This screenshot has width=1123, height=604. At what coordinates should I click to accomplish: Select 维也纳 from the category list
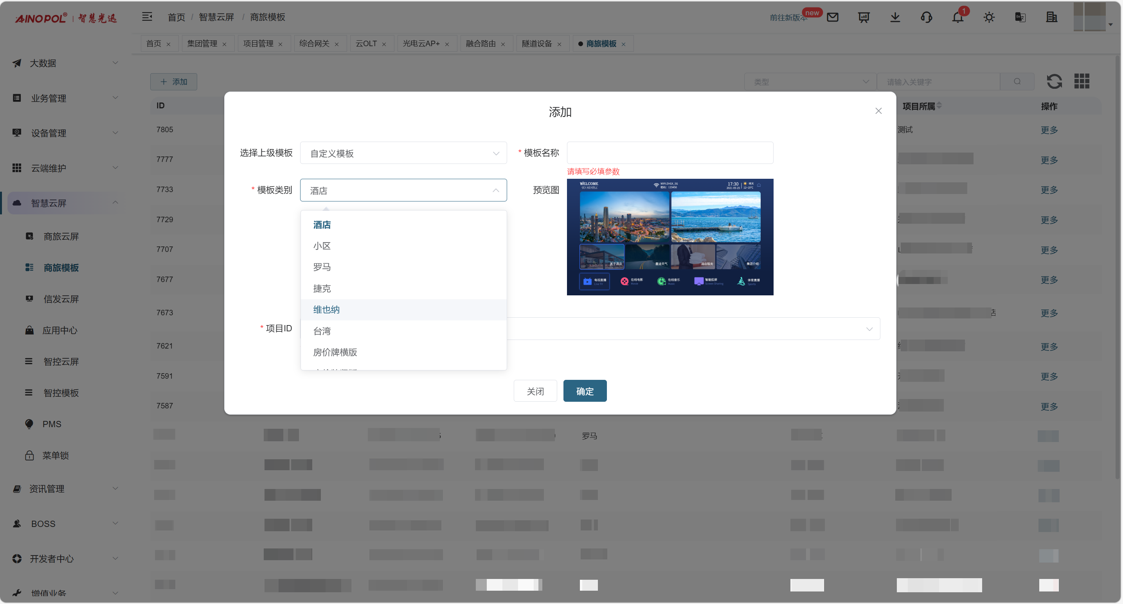point(326,309)
